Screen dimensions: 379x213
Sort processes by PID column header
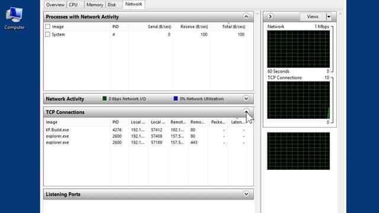tap(115, 27)
